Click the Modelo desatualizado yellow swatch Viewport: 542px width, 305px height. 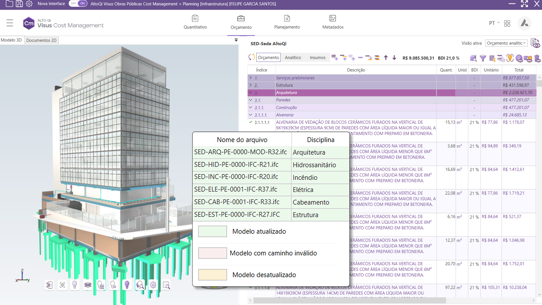212,275
